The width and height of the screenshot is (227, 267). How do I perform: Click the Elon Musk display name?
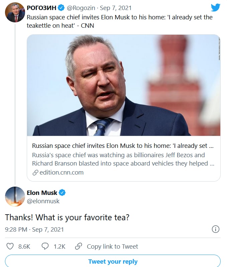(42, 193)
